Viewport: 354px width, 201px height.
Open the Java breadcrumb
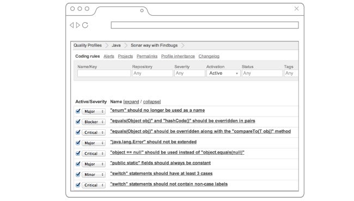(x=116, y=45)
